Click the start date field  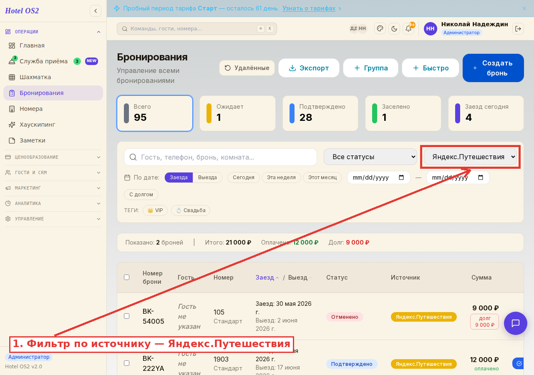[x=379, y=177]
